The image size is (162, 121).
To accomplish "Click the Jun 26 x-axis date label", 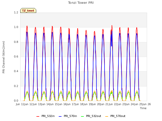I will pos(147,104).
